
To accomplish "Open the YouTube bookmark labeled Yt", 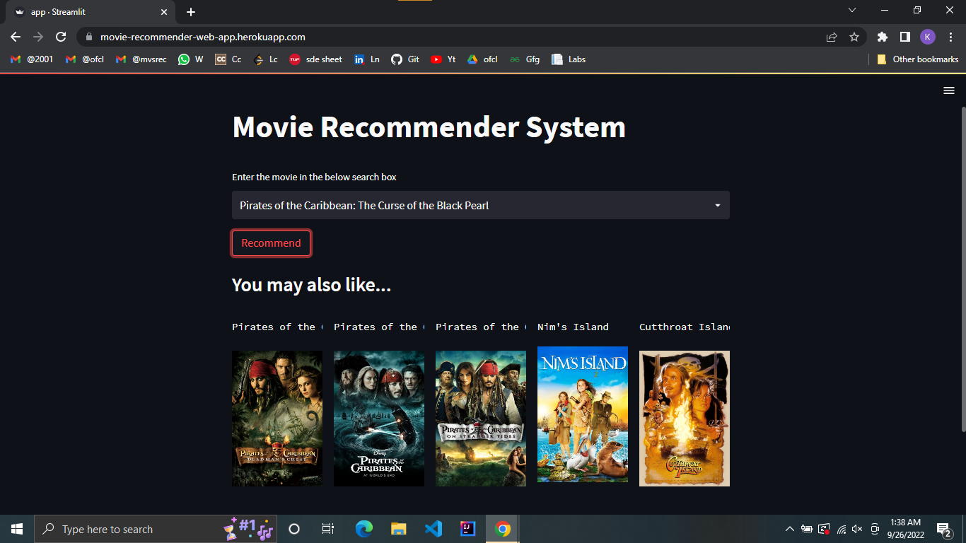I will tap(443, 59).
